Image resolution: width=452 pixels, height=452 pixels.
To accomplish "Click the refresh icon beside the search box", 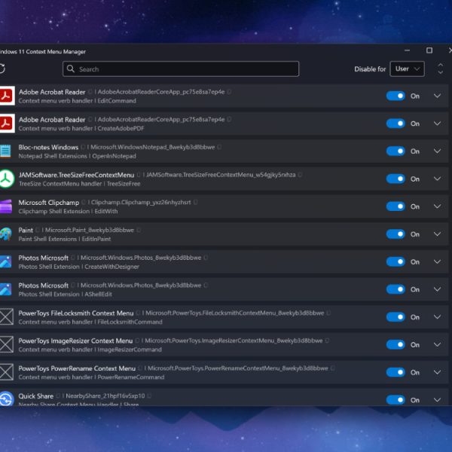I will pos(2,69).
